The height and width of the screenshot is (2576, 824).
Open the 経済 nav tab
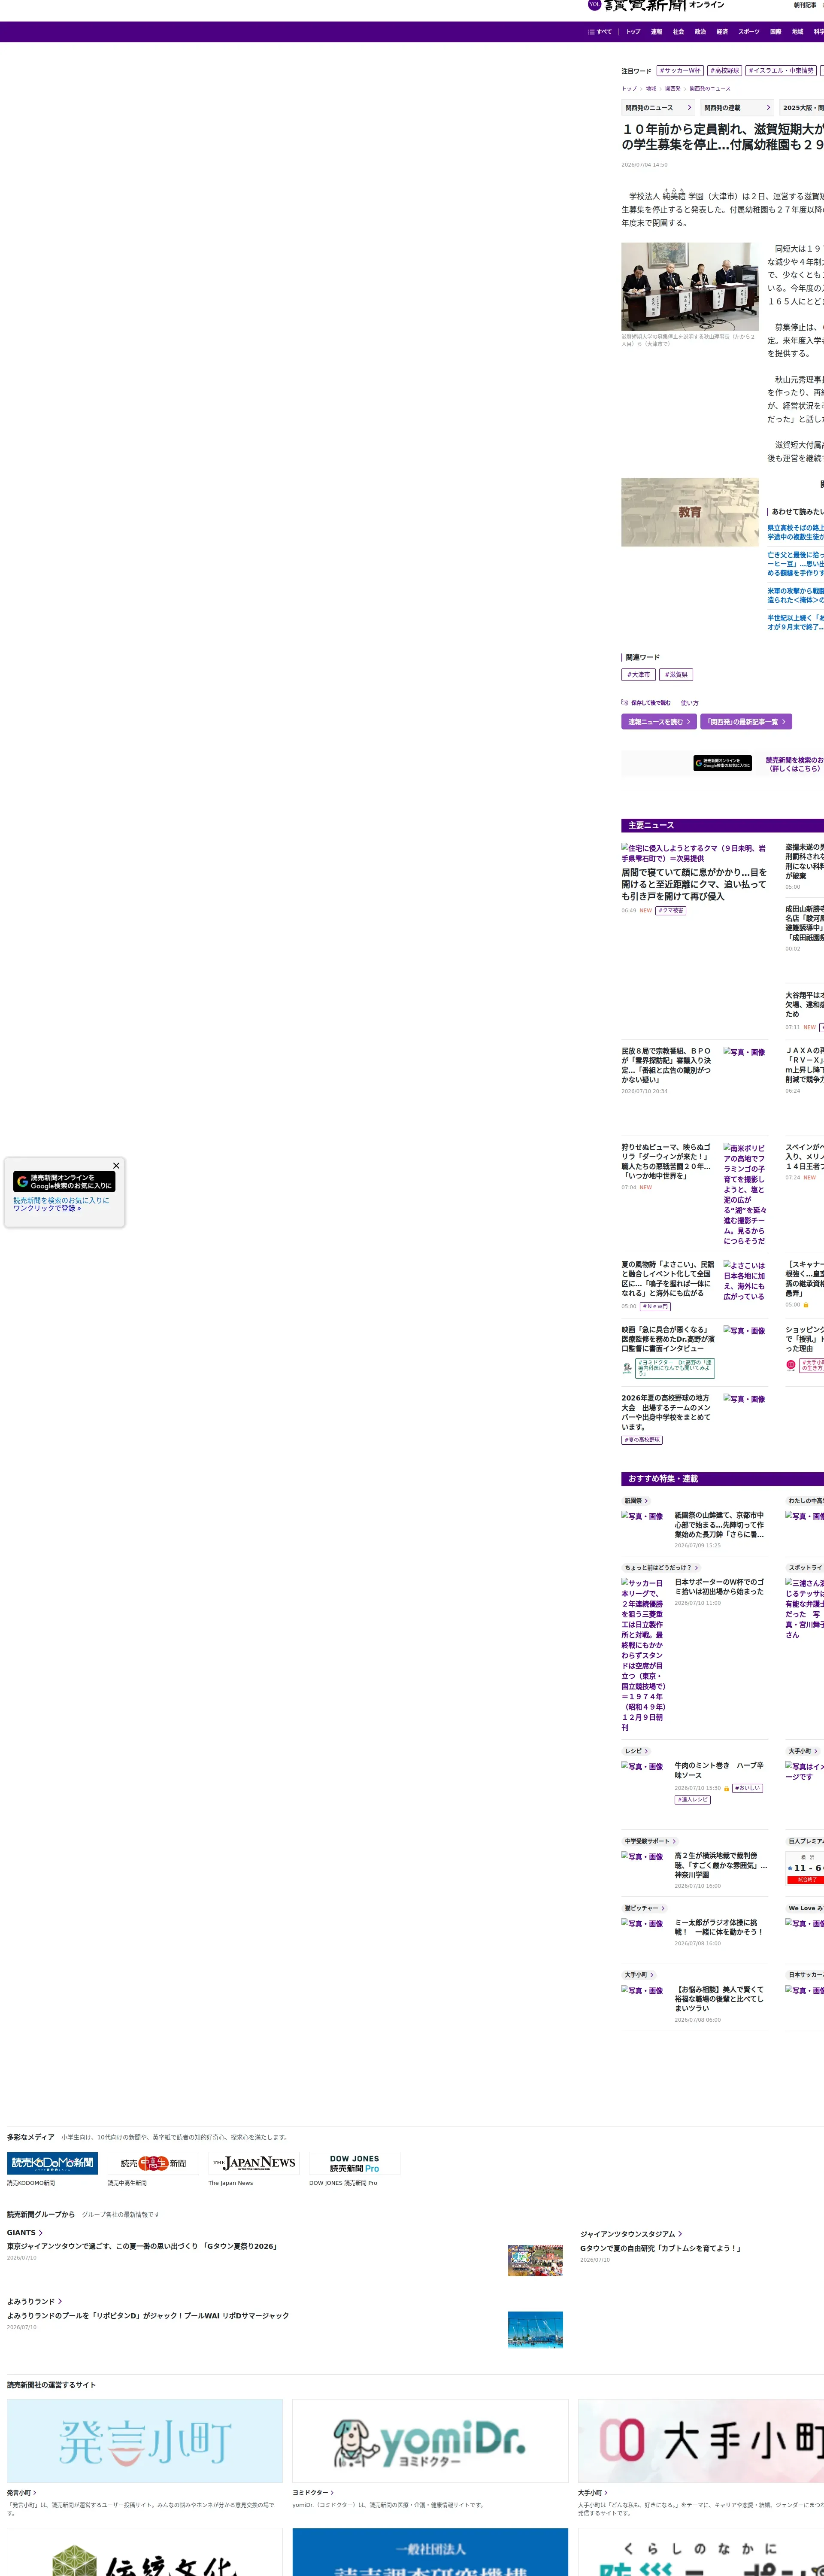[x=722, y=32]
